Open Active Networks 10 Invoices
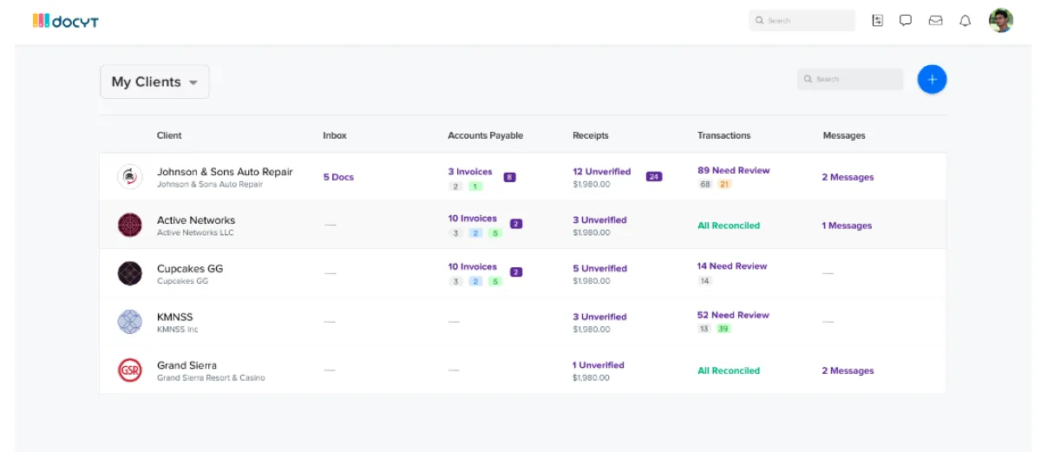 472,219
